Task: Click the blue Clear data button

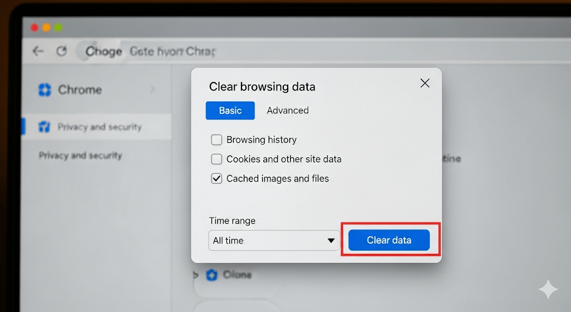Action: (389, 240)
